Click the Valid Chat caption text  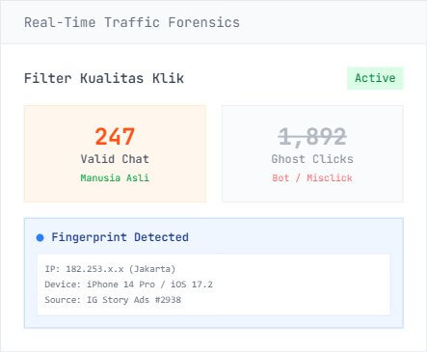pos(115,159)
